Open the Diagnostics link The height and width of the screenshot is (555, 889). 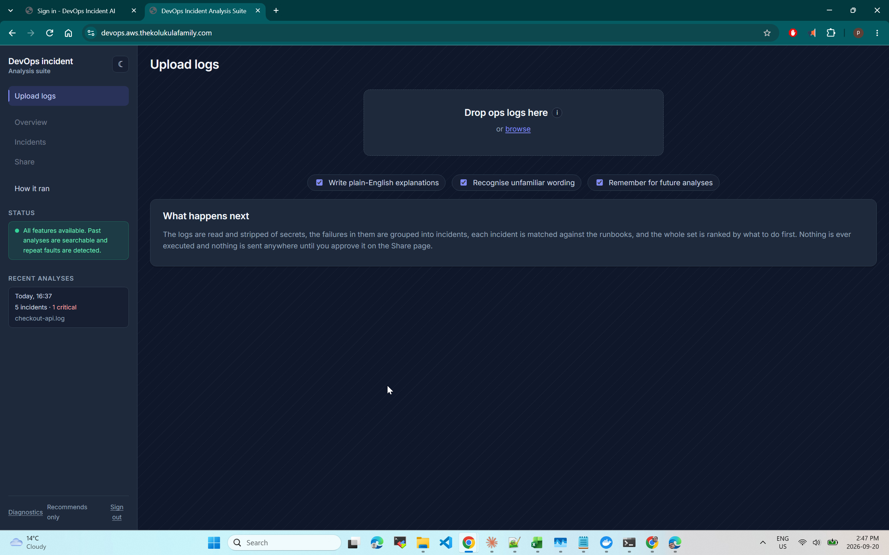(25, 512)
